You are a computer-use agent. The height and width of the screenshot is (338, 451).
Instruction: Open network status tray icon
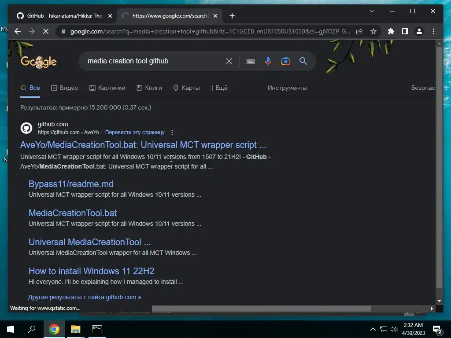click(384, 329)
